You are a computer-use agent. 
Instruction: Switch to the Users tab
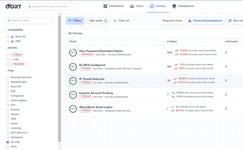click(137, 6)
